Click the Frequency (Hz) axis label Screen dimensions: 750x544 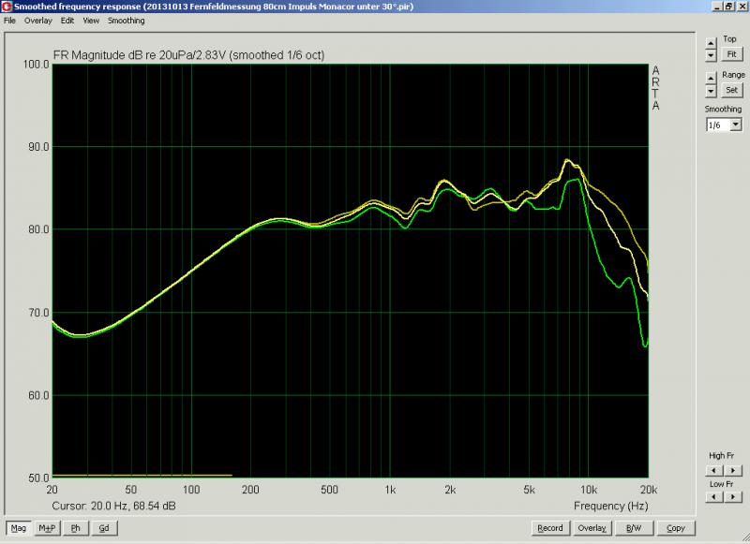point(611,507)
